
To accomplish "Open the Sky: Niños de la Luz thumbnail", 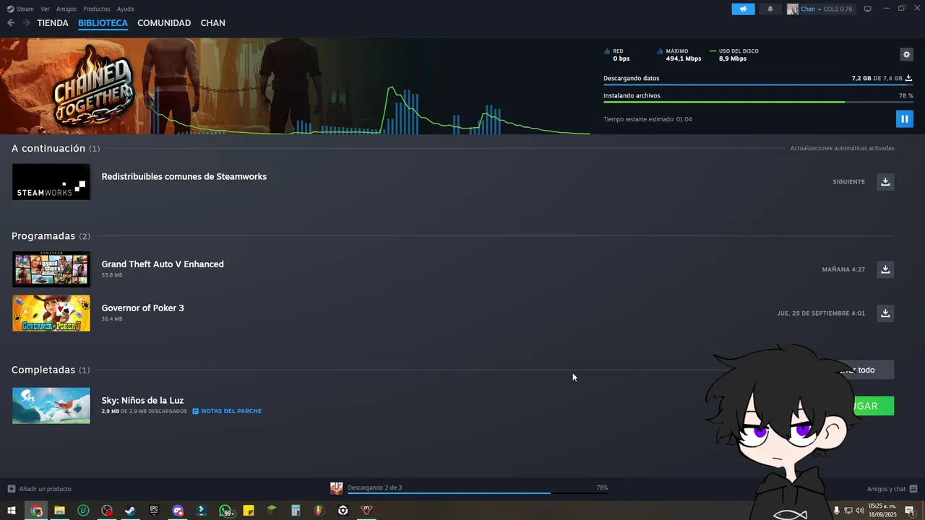I will coord(51,406).
